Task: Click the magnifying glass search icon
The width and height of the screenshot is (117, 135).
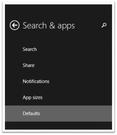Action: click(x=104, y=25)
